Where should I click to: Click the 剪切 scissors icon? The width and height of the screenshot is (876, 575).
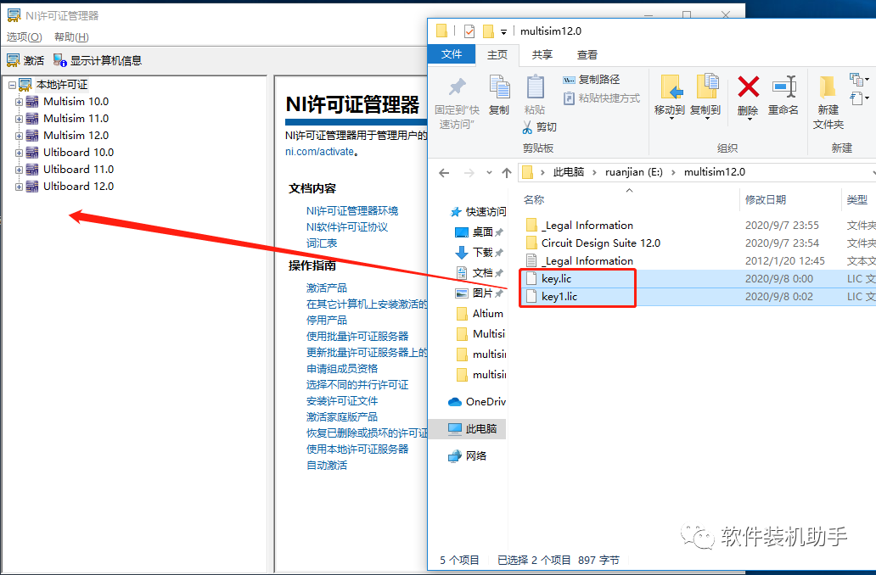click(527, 128)
